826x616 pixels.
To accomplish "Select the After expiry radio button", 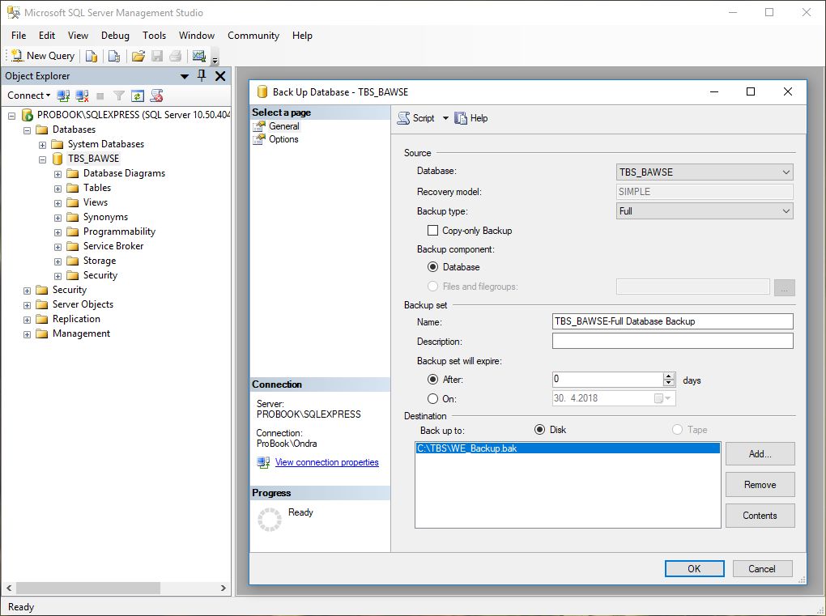I will pyautogui.click(x=432, y=379).
